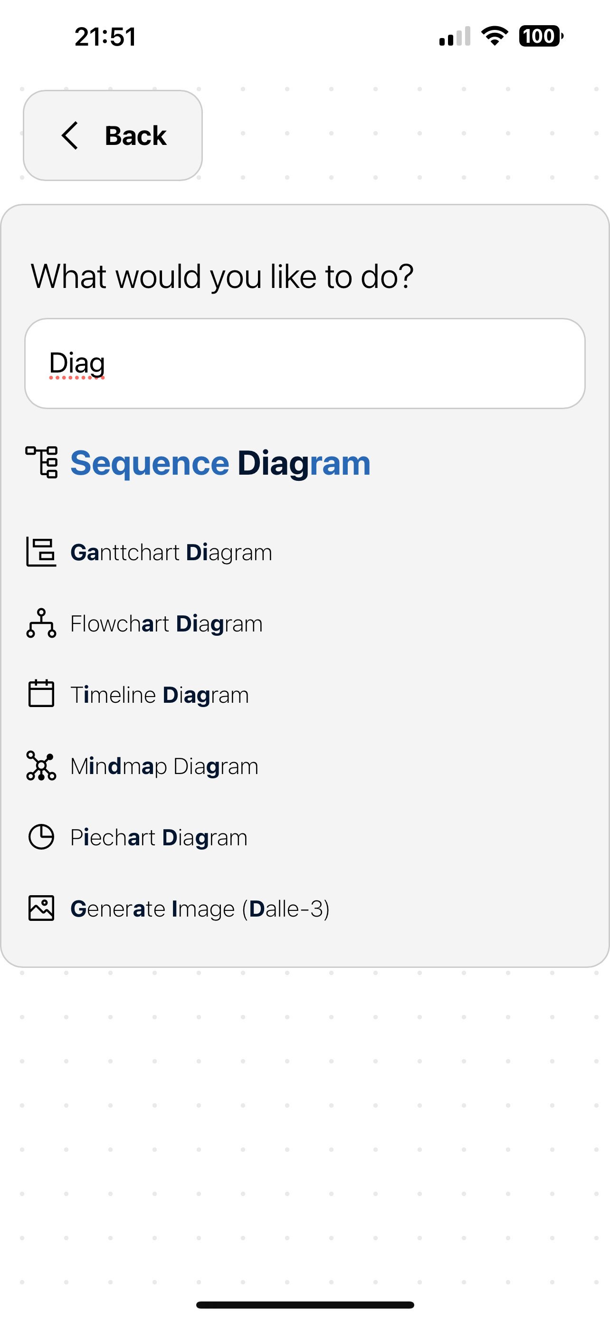Choose Piechart Diagram result
The image size is (610, 1320).
(159, 837)
